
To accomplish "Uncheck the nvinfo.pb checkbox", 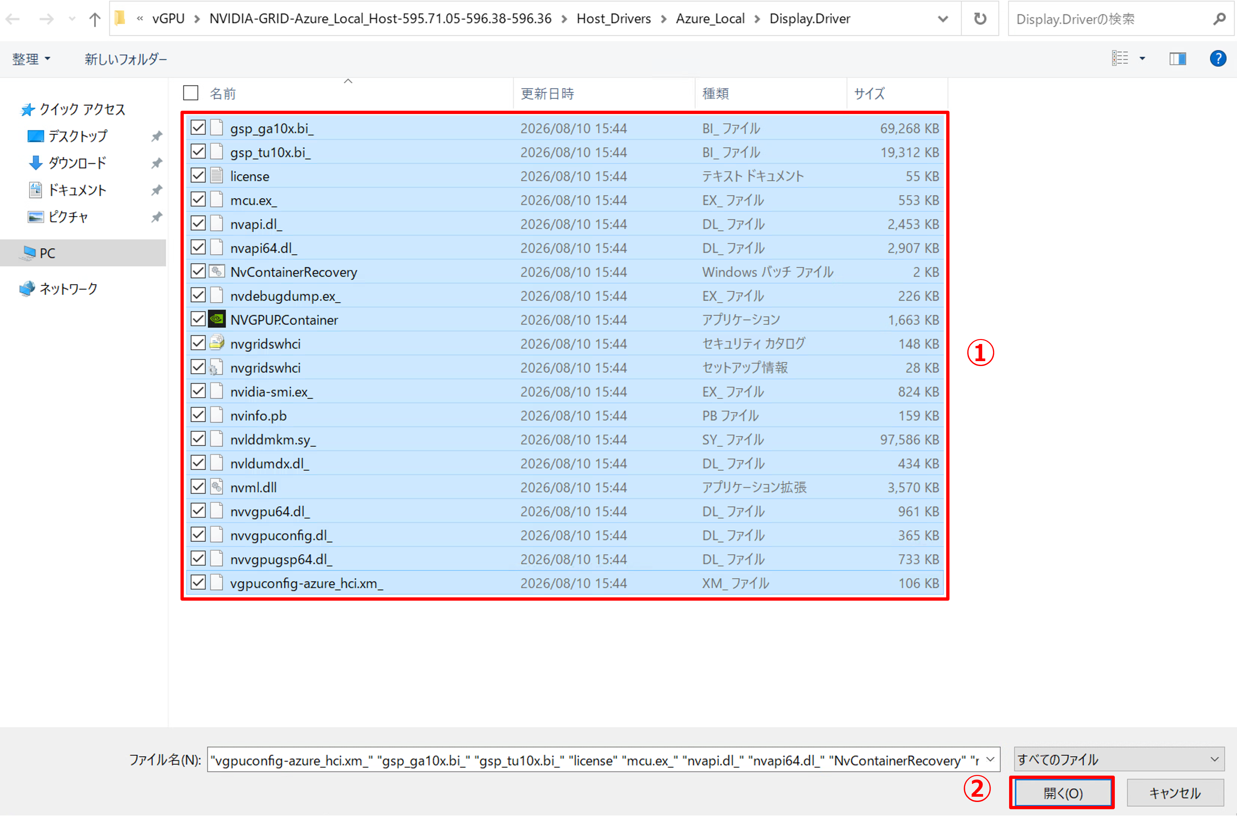I will (198, 414).
